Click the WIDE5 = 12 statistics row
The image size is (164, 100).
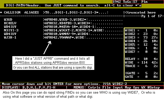[x=141, y=45]
